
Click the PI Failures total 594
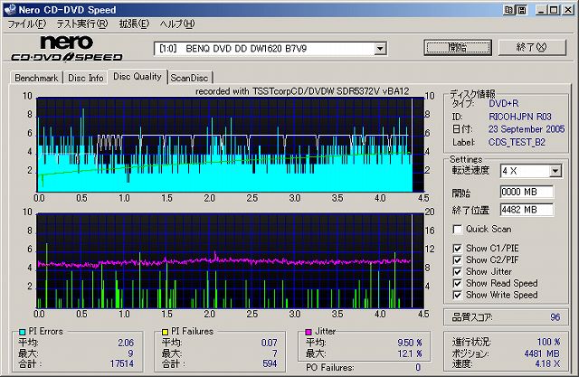pyautogui.click(x=270, y=364)
